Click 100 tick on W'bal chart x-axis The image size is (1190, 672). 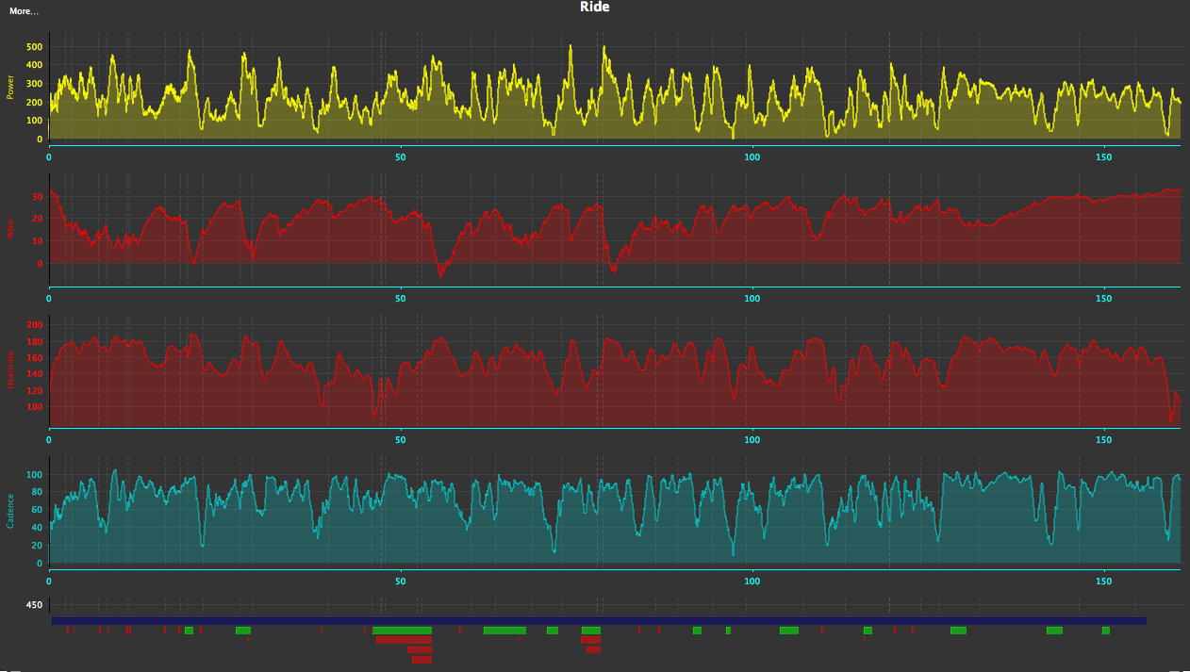pyautogui.click(x=752, y=299)
